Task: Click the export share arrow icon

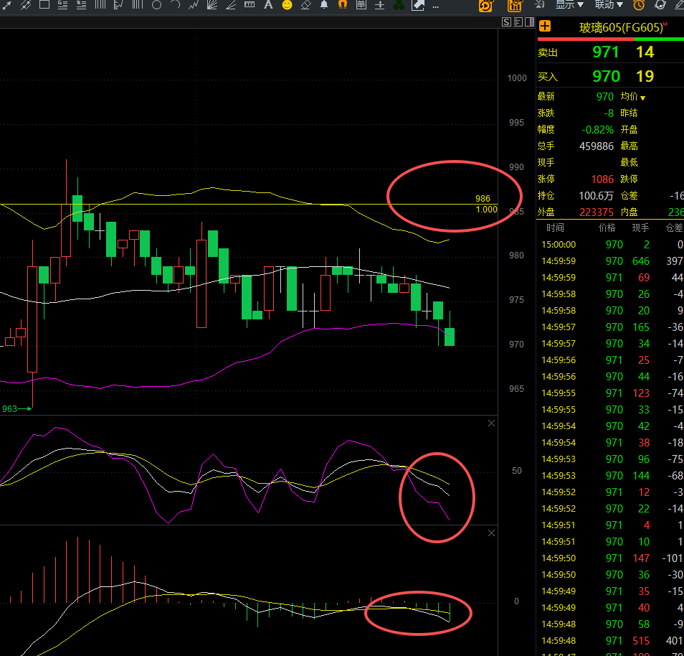Action: click(x=418, y=5)
